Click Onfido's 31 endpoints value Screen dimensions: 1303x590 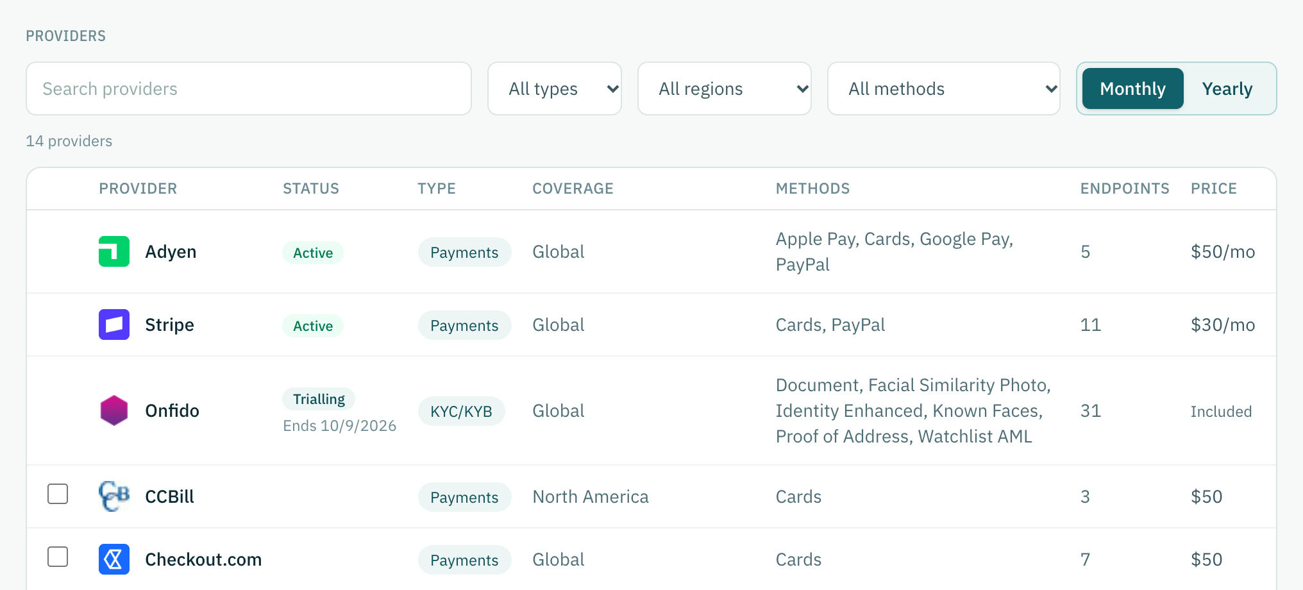[1090, 410]
